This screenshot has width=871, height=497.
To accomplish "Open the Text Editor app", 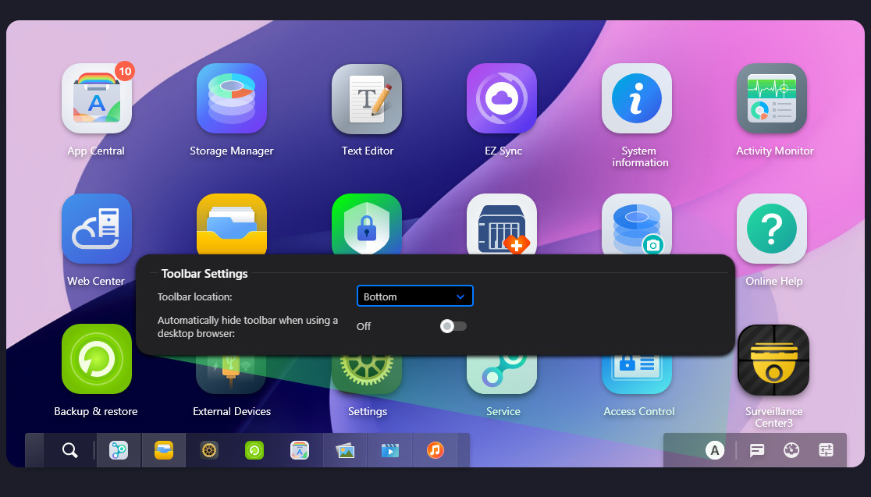I will pos(367,98).
